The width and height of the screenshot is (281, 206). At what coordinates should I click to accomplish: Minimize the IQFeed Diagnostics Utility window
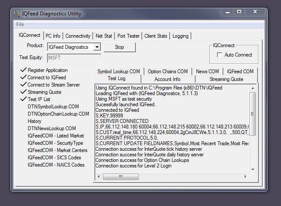point(228,12)
